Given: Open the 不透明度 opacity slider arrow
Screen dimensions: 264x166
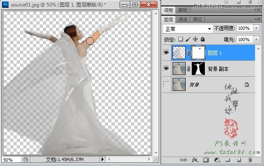Looking at the screenshot, I should [x=256, y=28].
